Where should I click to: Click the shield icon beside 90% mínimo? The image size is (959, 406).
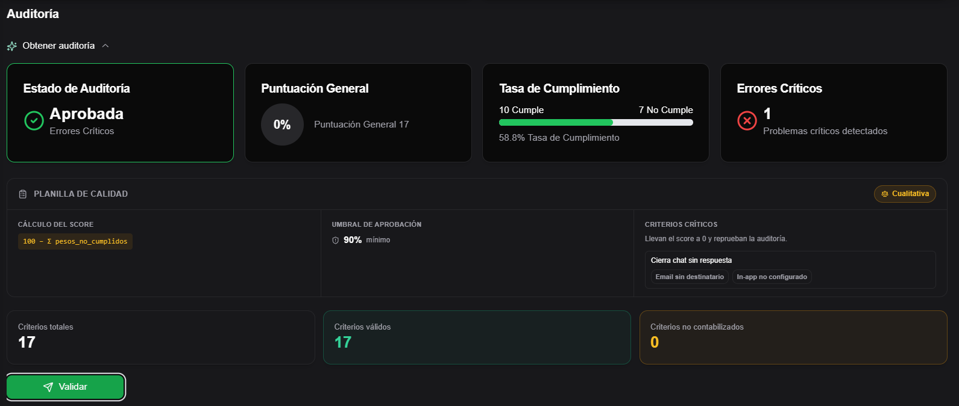335,240
